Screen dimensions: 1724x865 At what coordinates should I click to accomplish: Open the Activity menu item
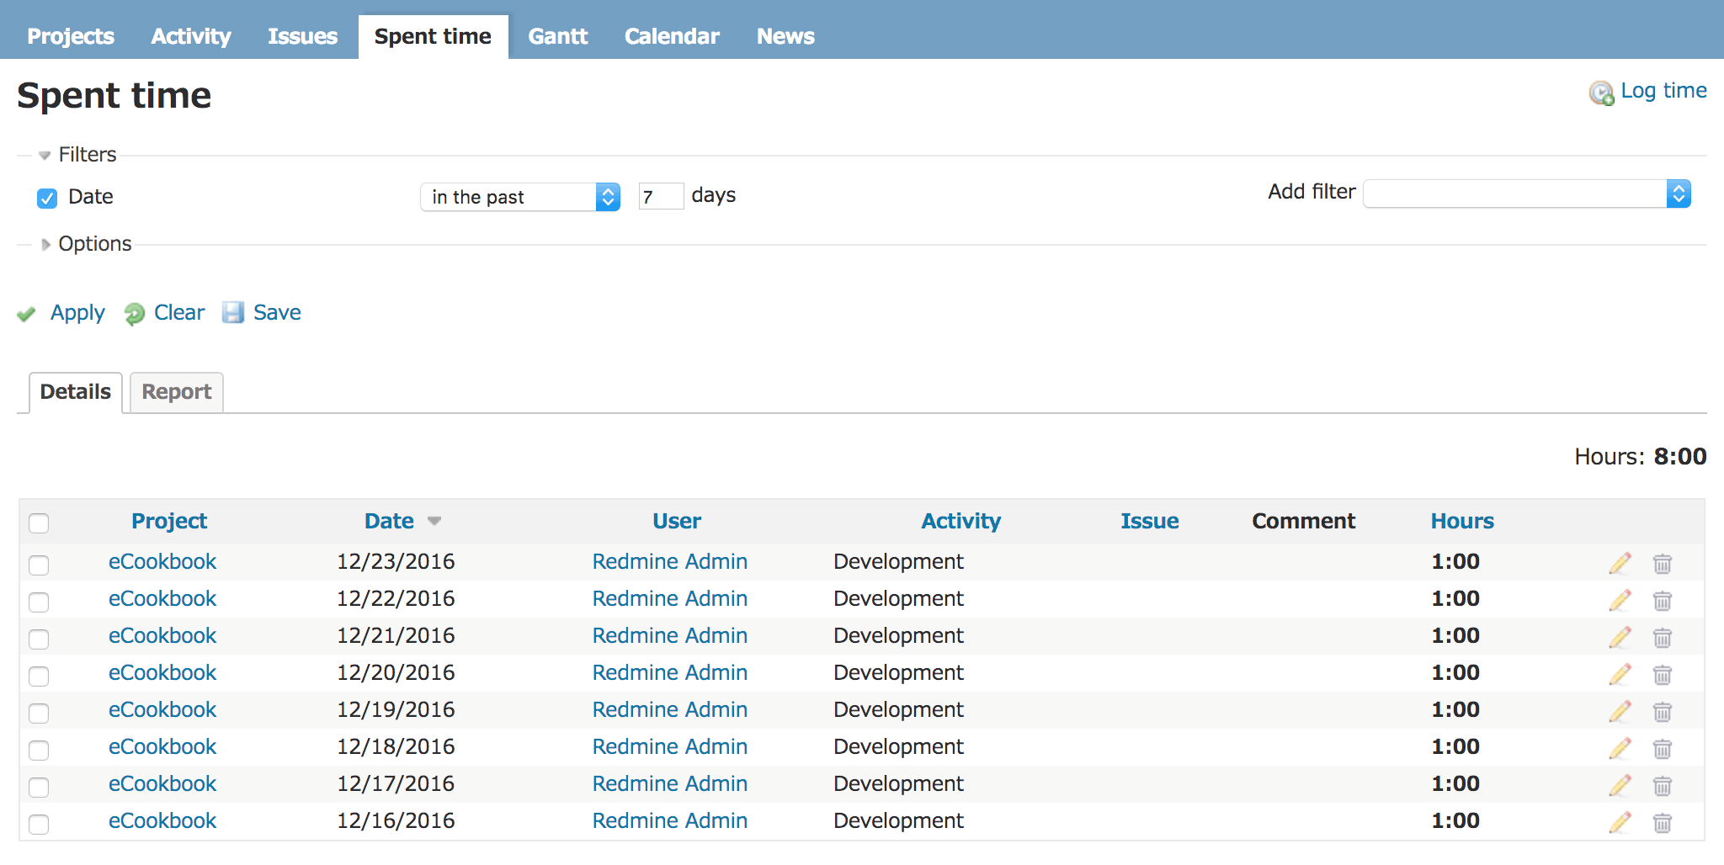click(191, 36)
